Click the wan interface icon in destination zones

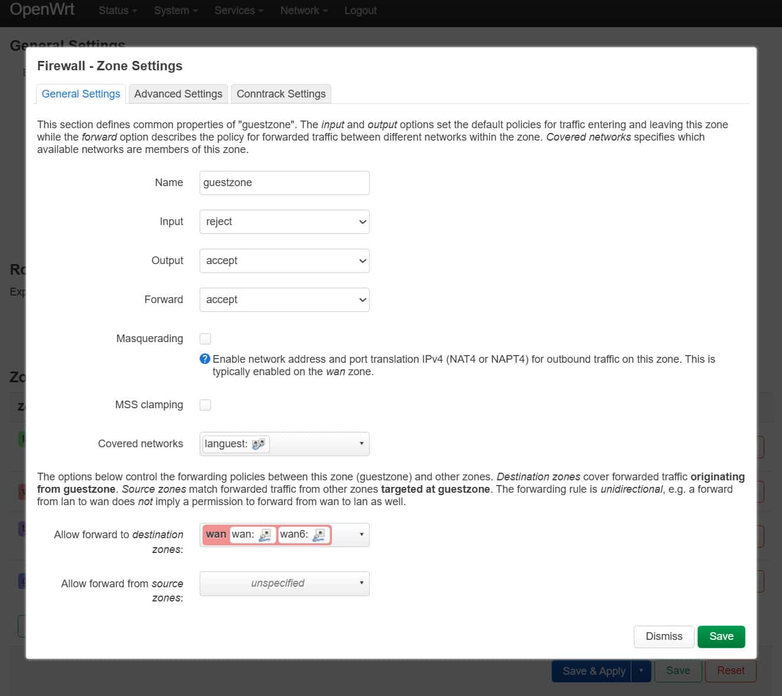pyautogui.click(x=265, y=535)
